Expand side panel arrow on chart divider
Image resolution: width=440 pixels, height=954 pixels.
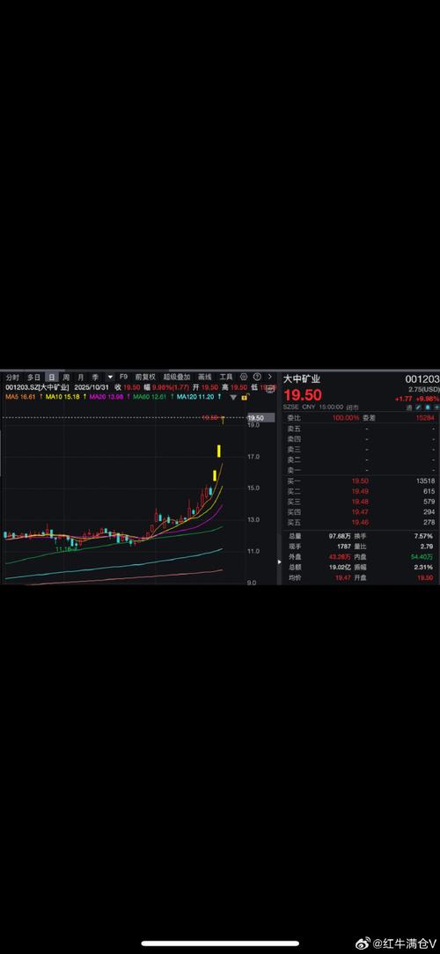(x=280, y=561)
